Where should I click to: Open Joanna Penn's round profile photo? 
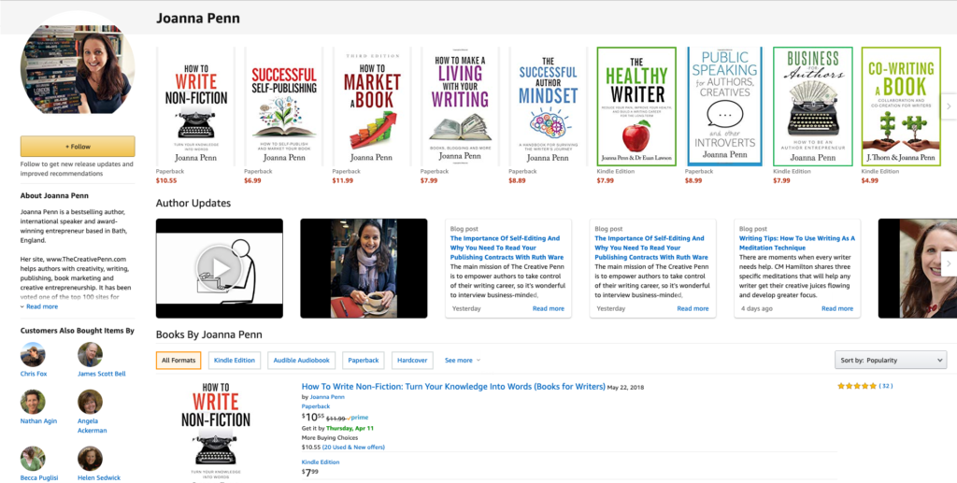(x=77, y=66)
